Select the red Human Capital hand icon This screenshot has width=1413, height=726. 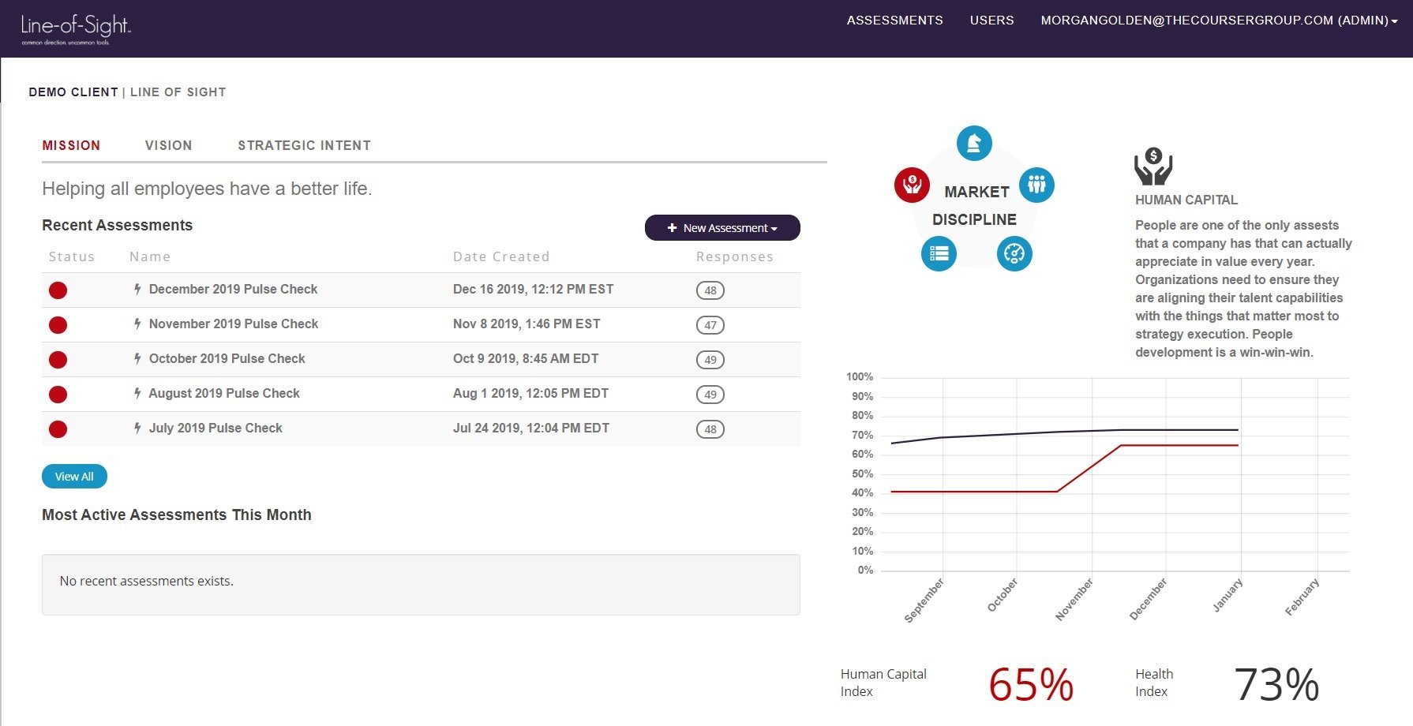912,185
